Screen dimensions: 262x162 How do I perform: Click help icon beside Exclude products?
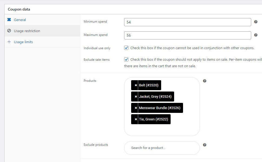point(205,145)
